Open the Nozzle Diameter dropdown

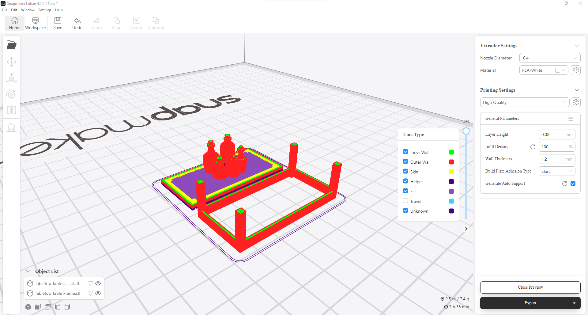pyautogui.click(x=550, y=58)
